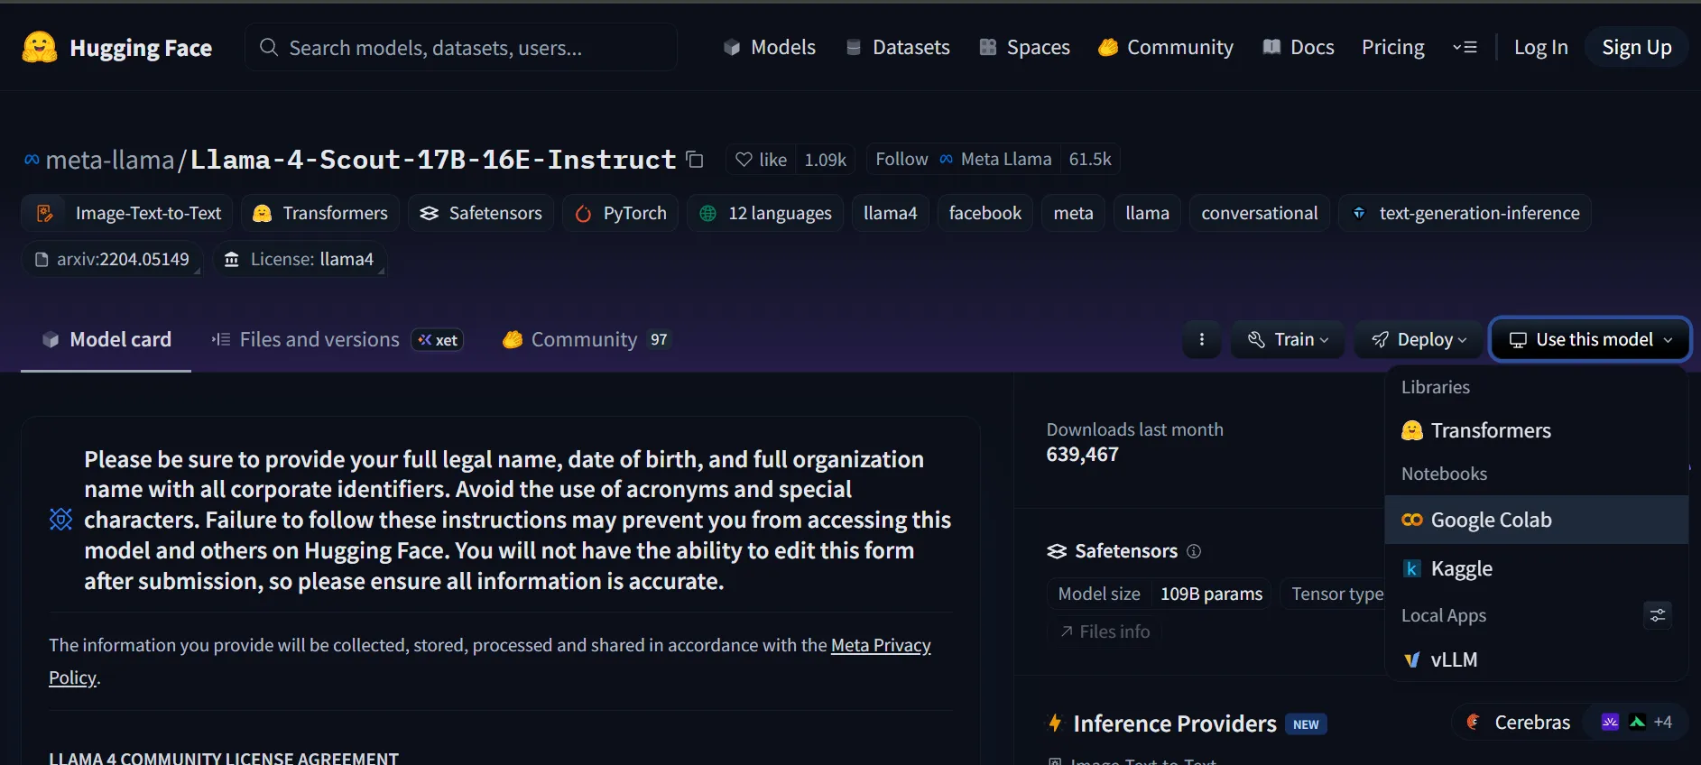This screenshot has height=765, width=1701.
Task: Click the Safetensors tag
Action: coord(481,213)
